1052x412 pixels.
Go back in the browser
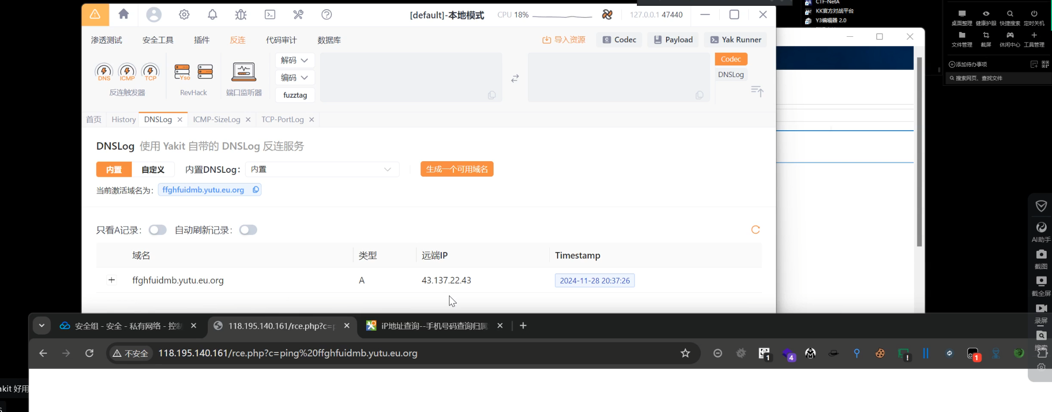pos(43,353)
